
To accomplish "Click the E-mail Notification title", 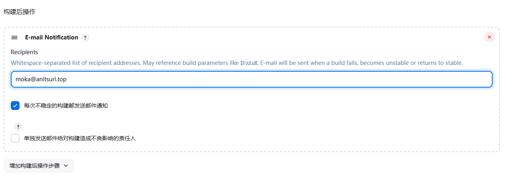I will [51, 37].
